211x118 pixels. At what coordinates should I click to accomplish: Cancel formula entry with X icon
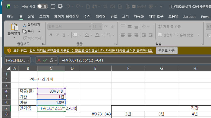[39, 60]
